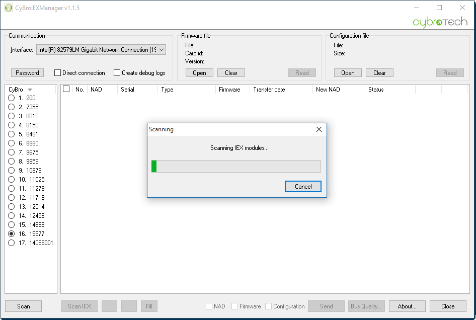
Task: Select CyBro 17. 14058001 radio button
Action: [11, 243]
